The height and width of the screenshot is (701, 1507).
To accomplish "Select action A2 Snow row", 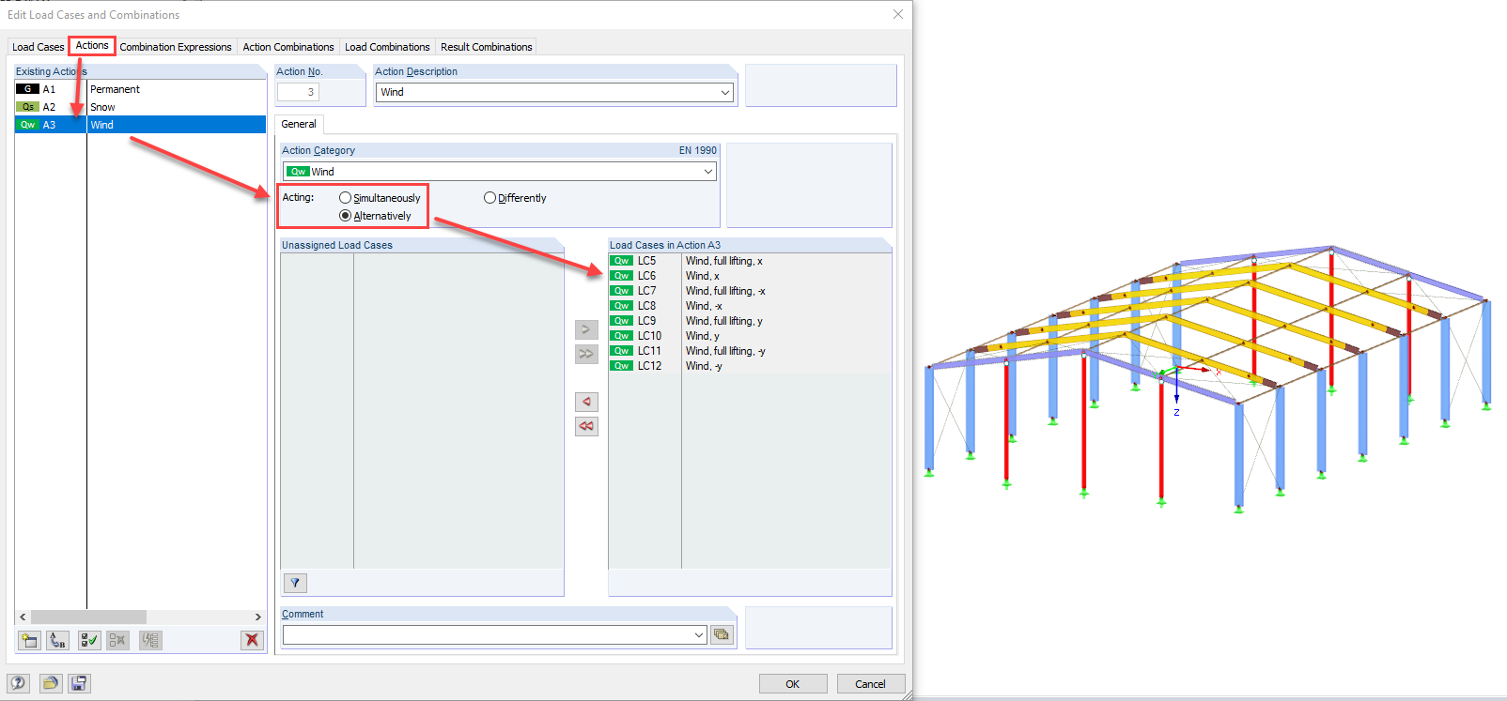I will tap(140, 107).
